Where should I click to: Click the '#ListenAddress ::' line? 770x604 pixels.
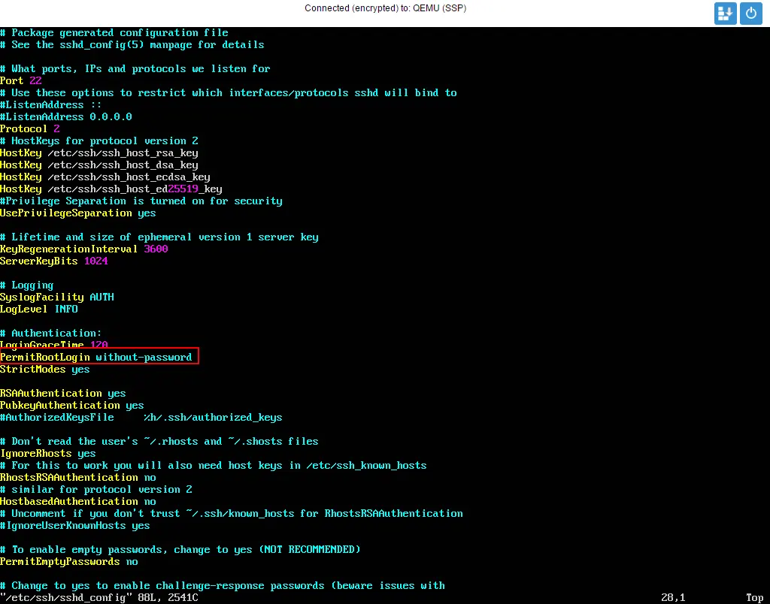tap(51, 104)
